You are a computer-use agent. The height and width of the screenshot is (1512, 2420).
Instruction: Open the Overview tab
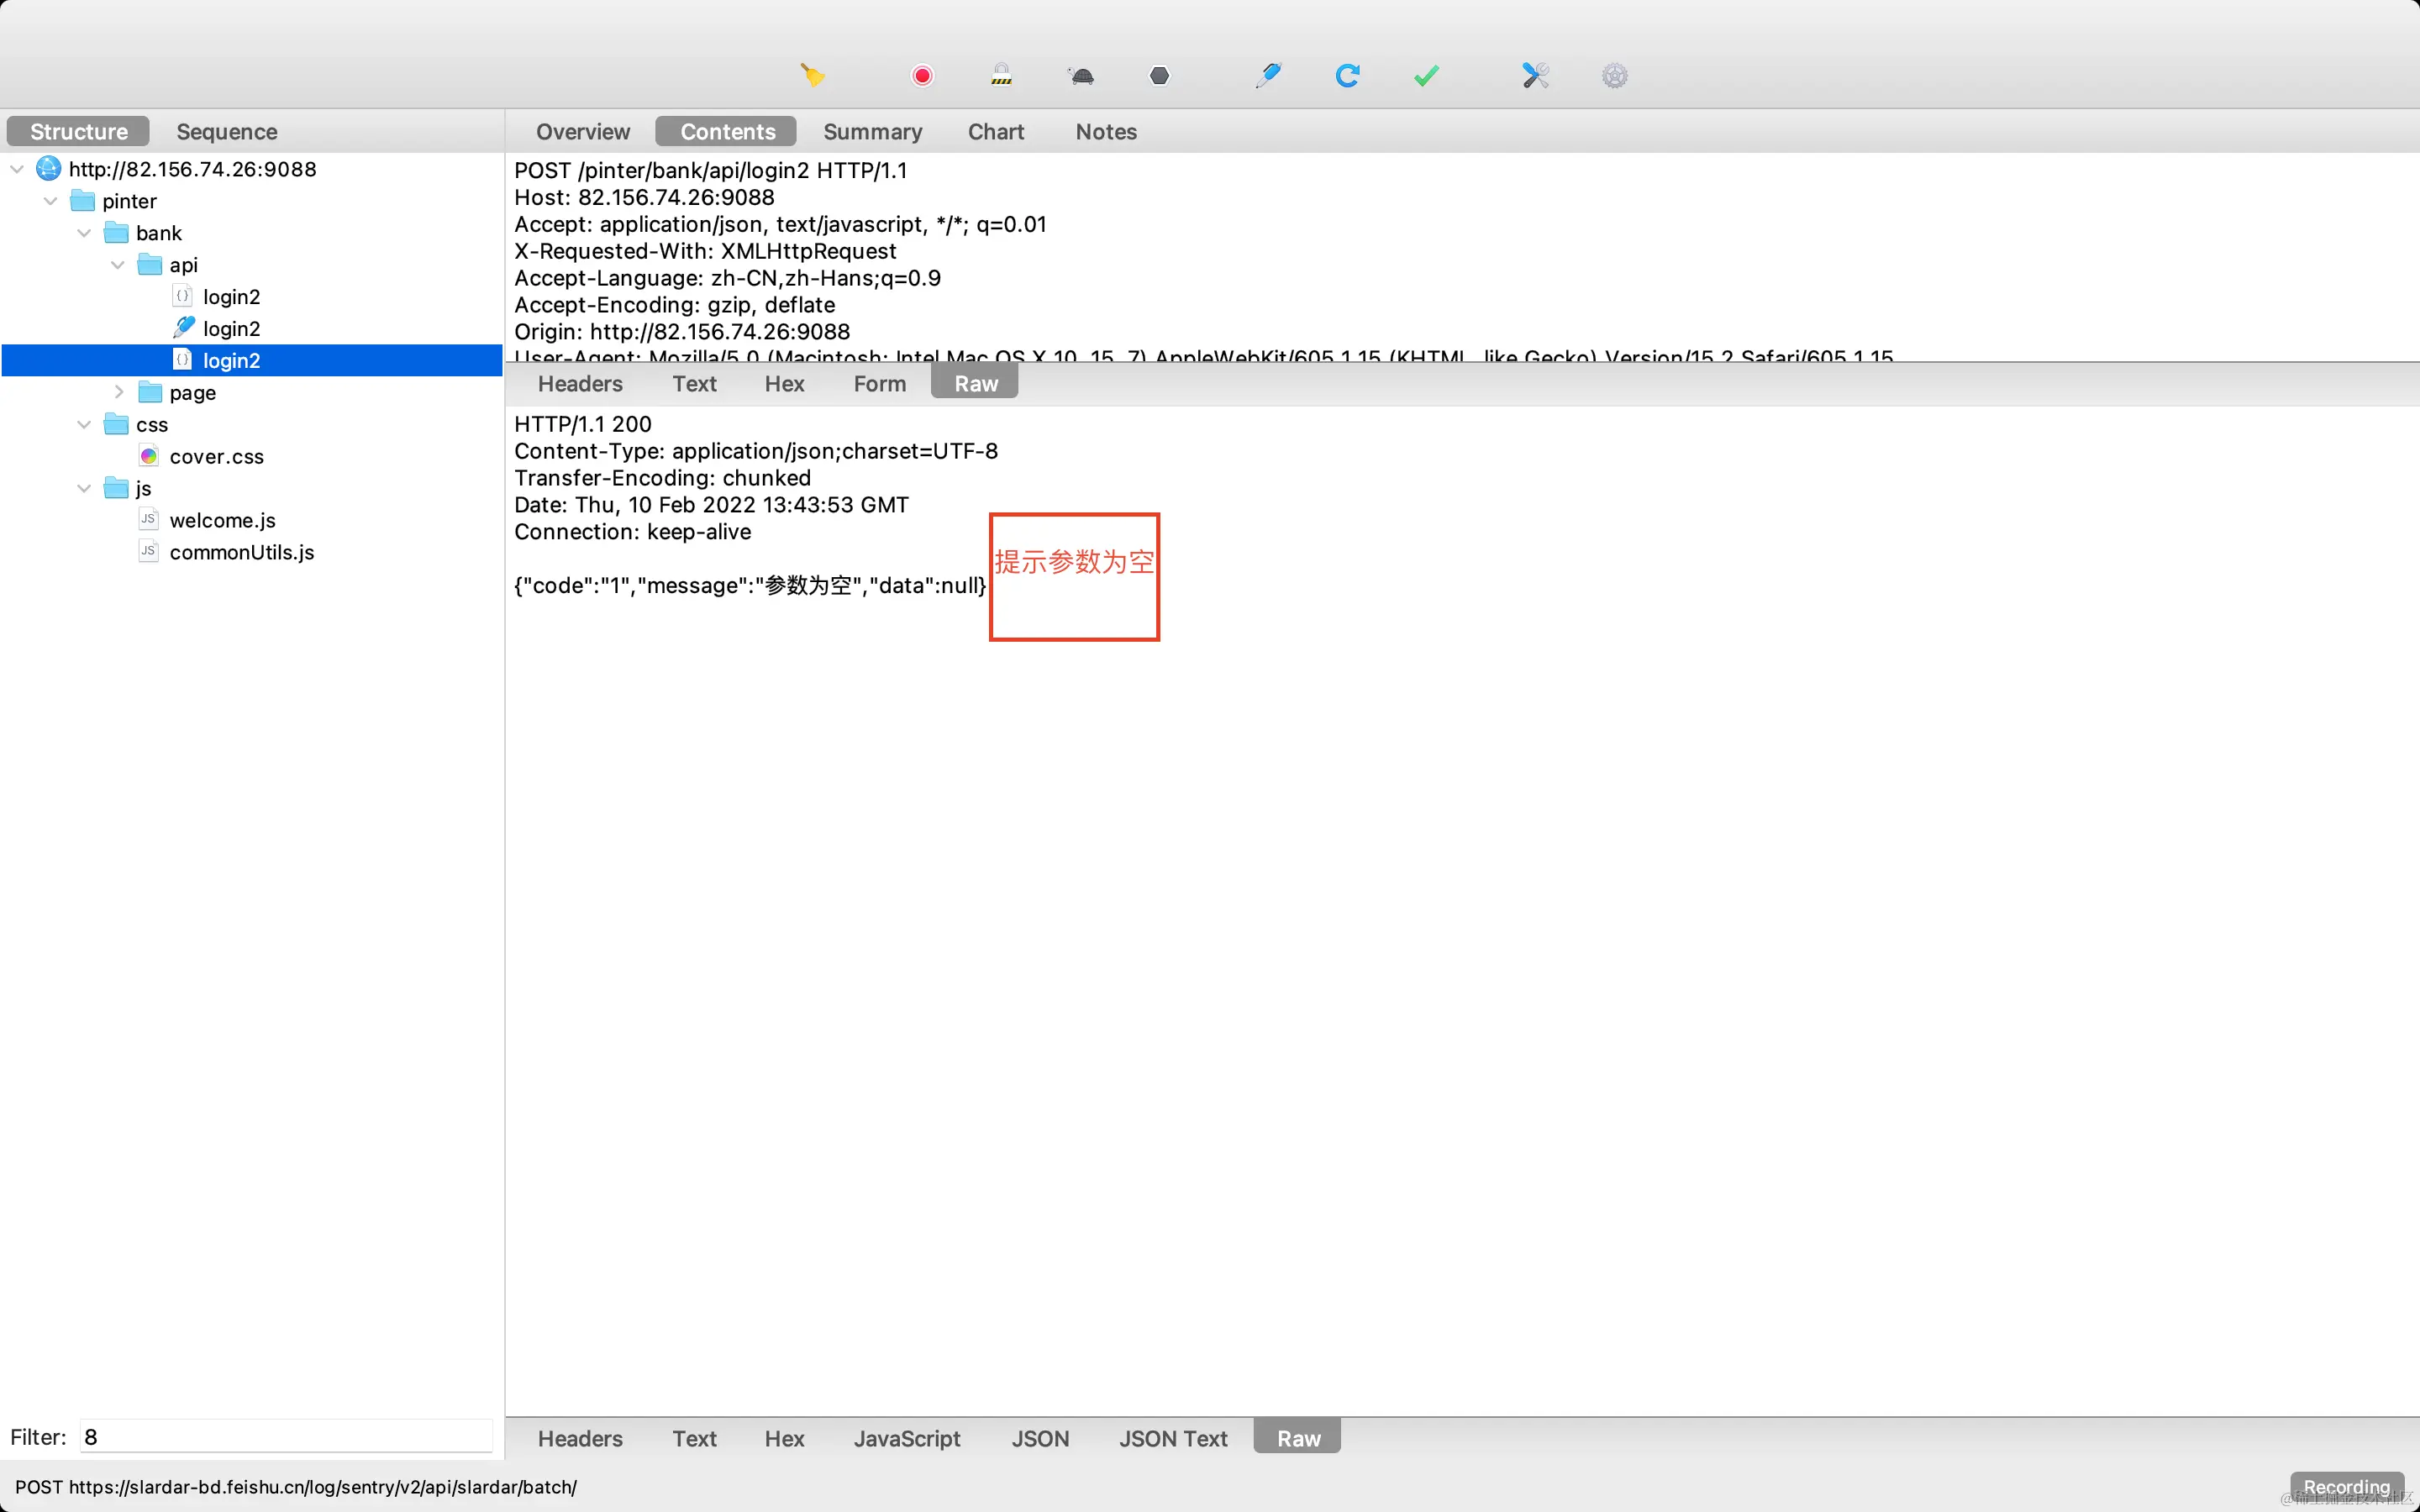click(x=582, y=132)
